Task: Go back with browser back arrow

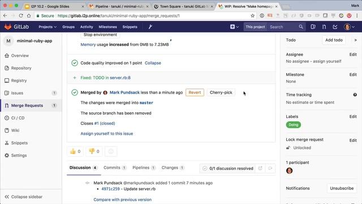Action: (x=5, y=16)
